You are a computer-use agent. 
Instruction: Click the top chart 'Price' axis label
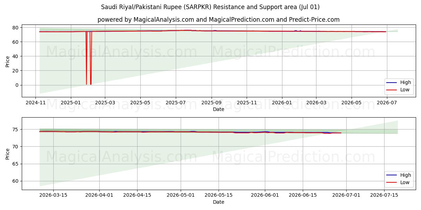click(8, 61)
